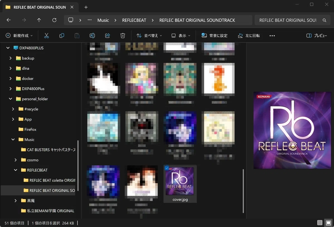
Task: Switch to details list view icon
Action: click(320, 223)
